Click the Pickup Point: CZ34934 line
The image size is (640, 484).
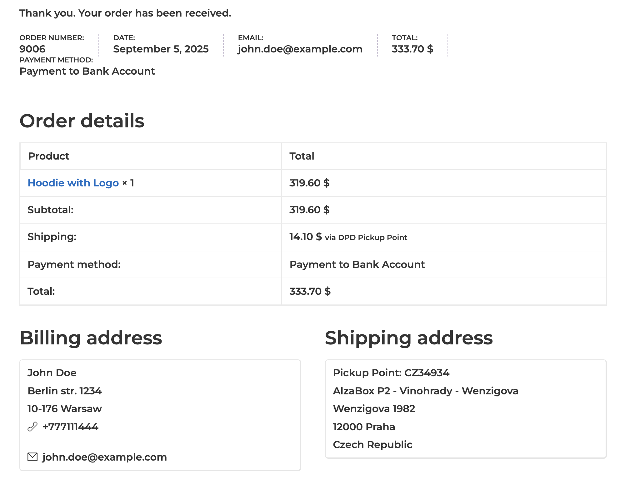391,373
